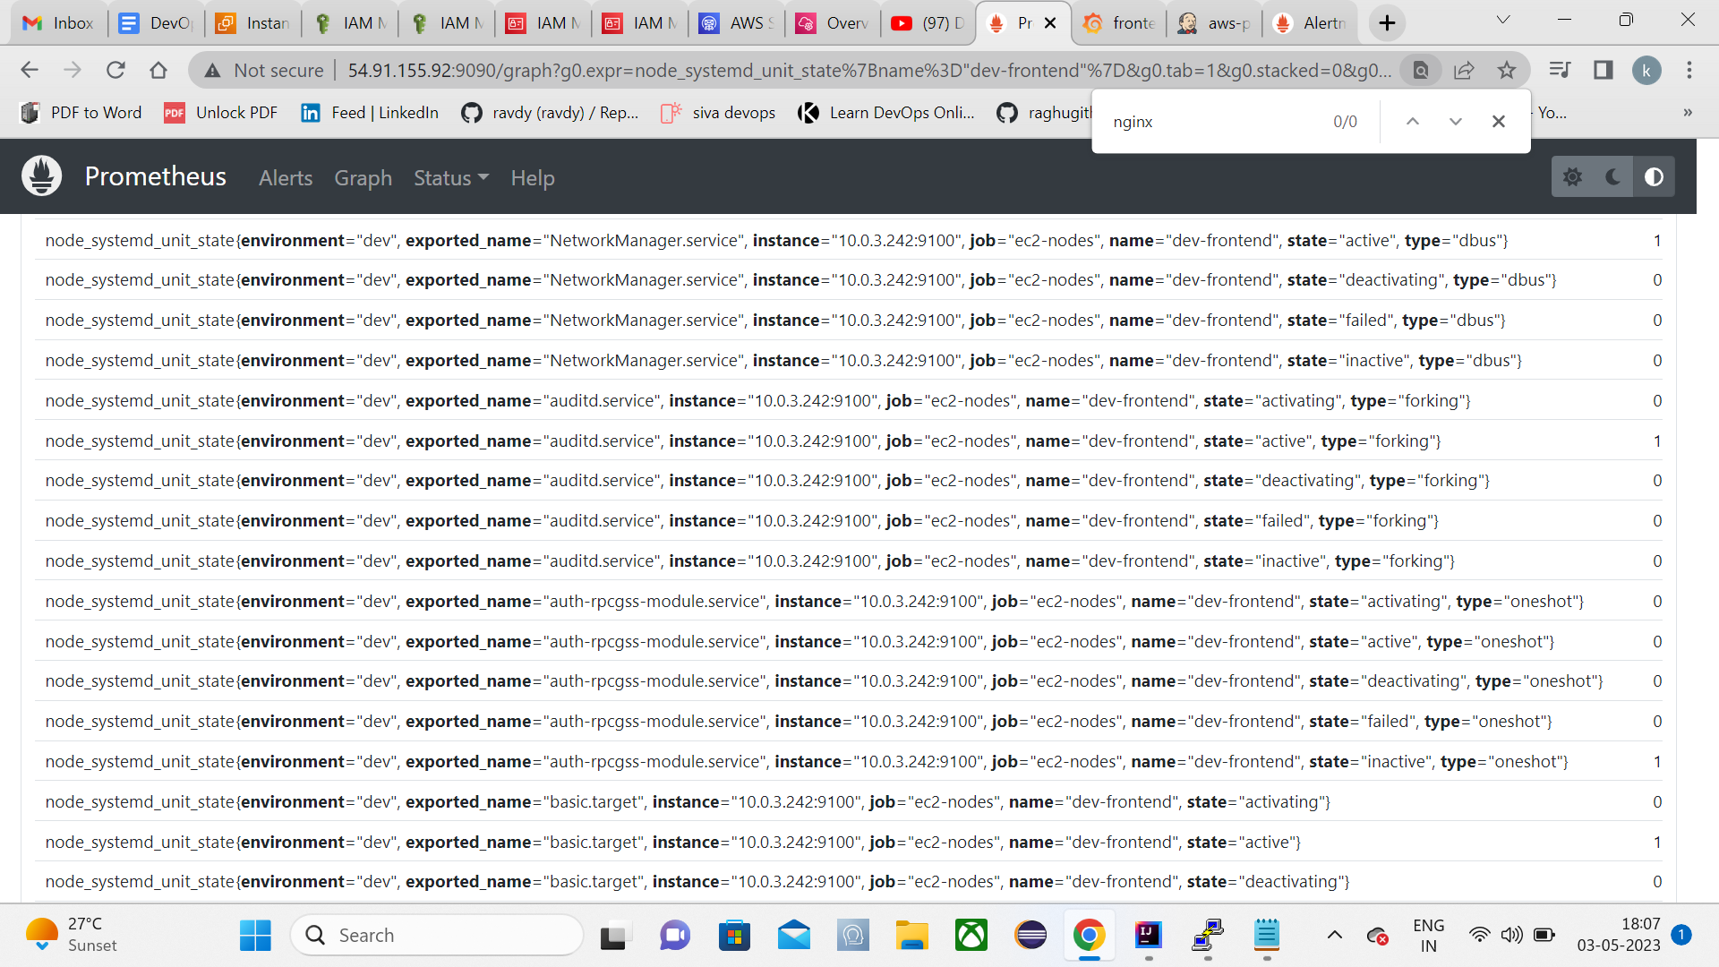Select Alerts in the Prometheus menu
Image resolution: width=1719 pixels, height=967 pixels.
[x=285, y=178]
